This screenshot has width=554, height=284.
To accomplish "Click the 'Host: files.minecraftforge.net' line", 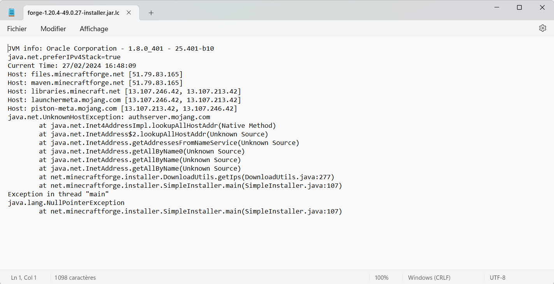I will 95,74.
